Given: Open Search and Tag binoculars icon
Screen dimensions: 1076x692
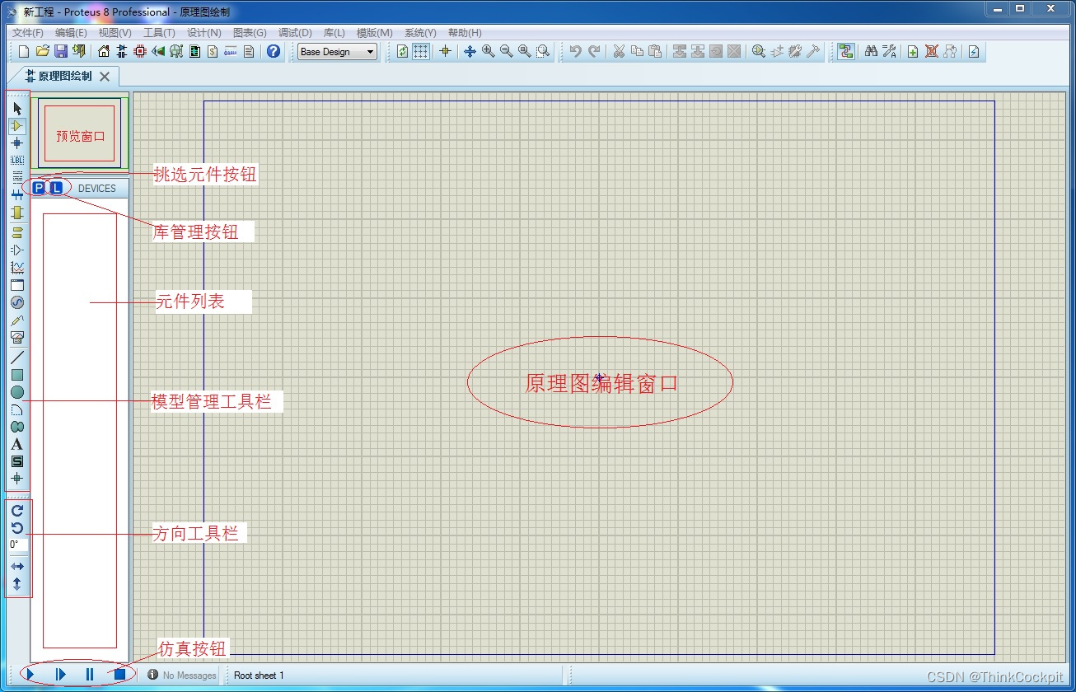Looking at the screenshot, I should tap(871, 52).
